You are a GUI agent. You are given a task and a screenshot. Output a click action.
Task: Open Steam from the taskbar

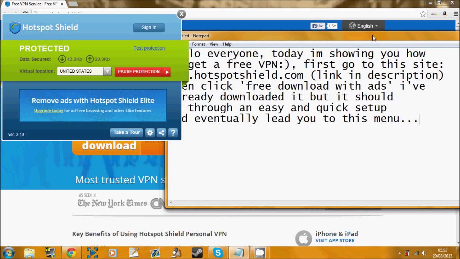(197, 253)
